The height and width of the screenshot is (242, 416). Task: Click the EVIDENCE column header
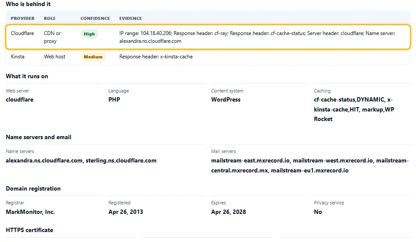click(130, 18)
